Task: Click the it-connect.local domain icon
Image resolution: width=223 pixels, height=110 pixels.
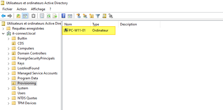Action: point(9,33)
